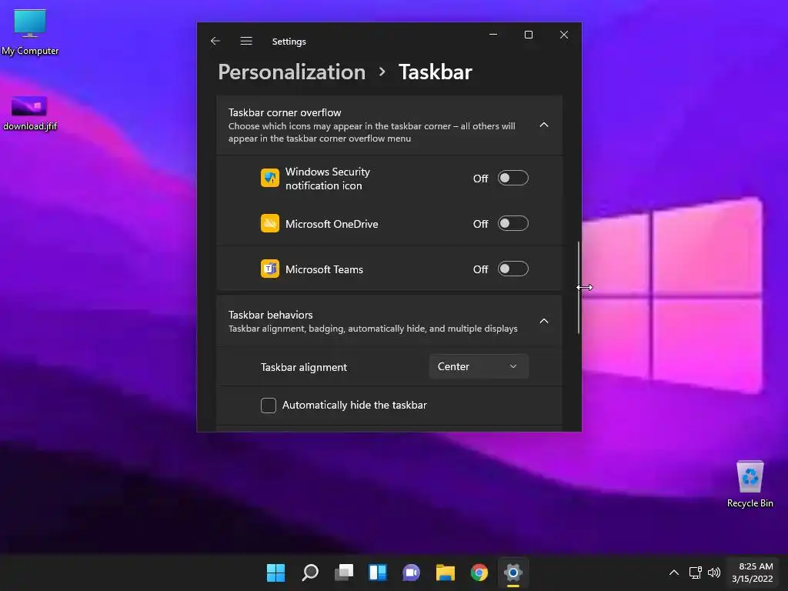Go to Personalization in the breadcrumb
The width and height of the screenshot is (788, 591).
pyautogui.click(x=292, y=72)
